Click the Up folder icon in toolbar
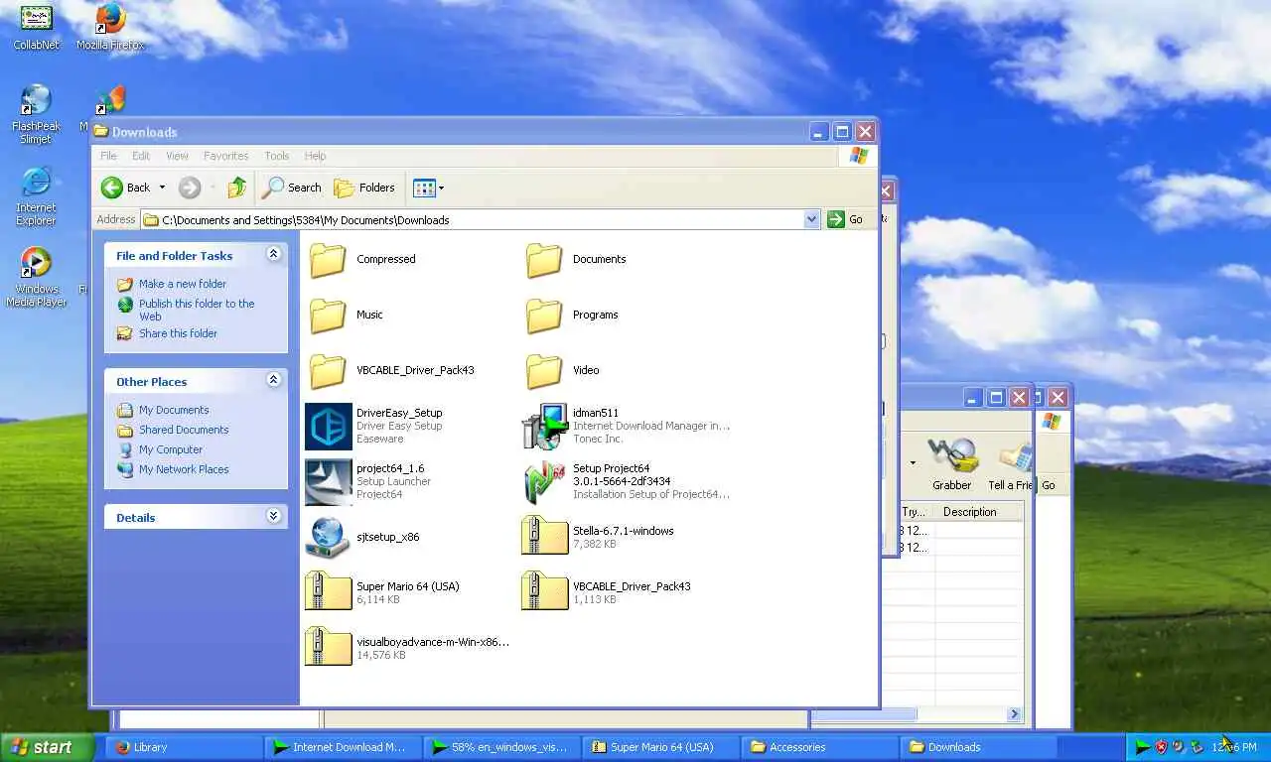This screenshot has width=1271, height=762. coord(236,188)
